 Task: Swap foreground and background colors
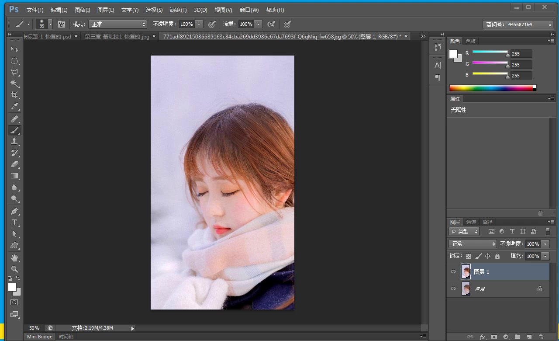(x=18, y=278)
